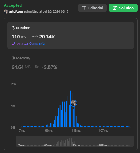Click the book icon on Editorial button

tap(84, 8)
